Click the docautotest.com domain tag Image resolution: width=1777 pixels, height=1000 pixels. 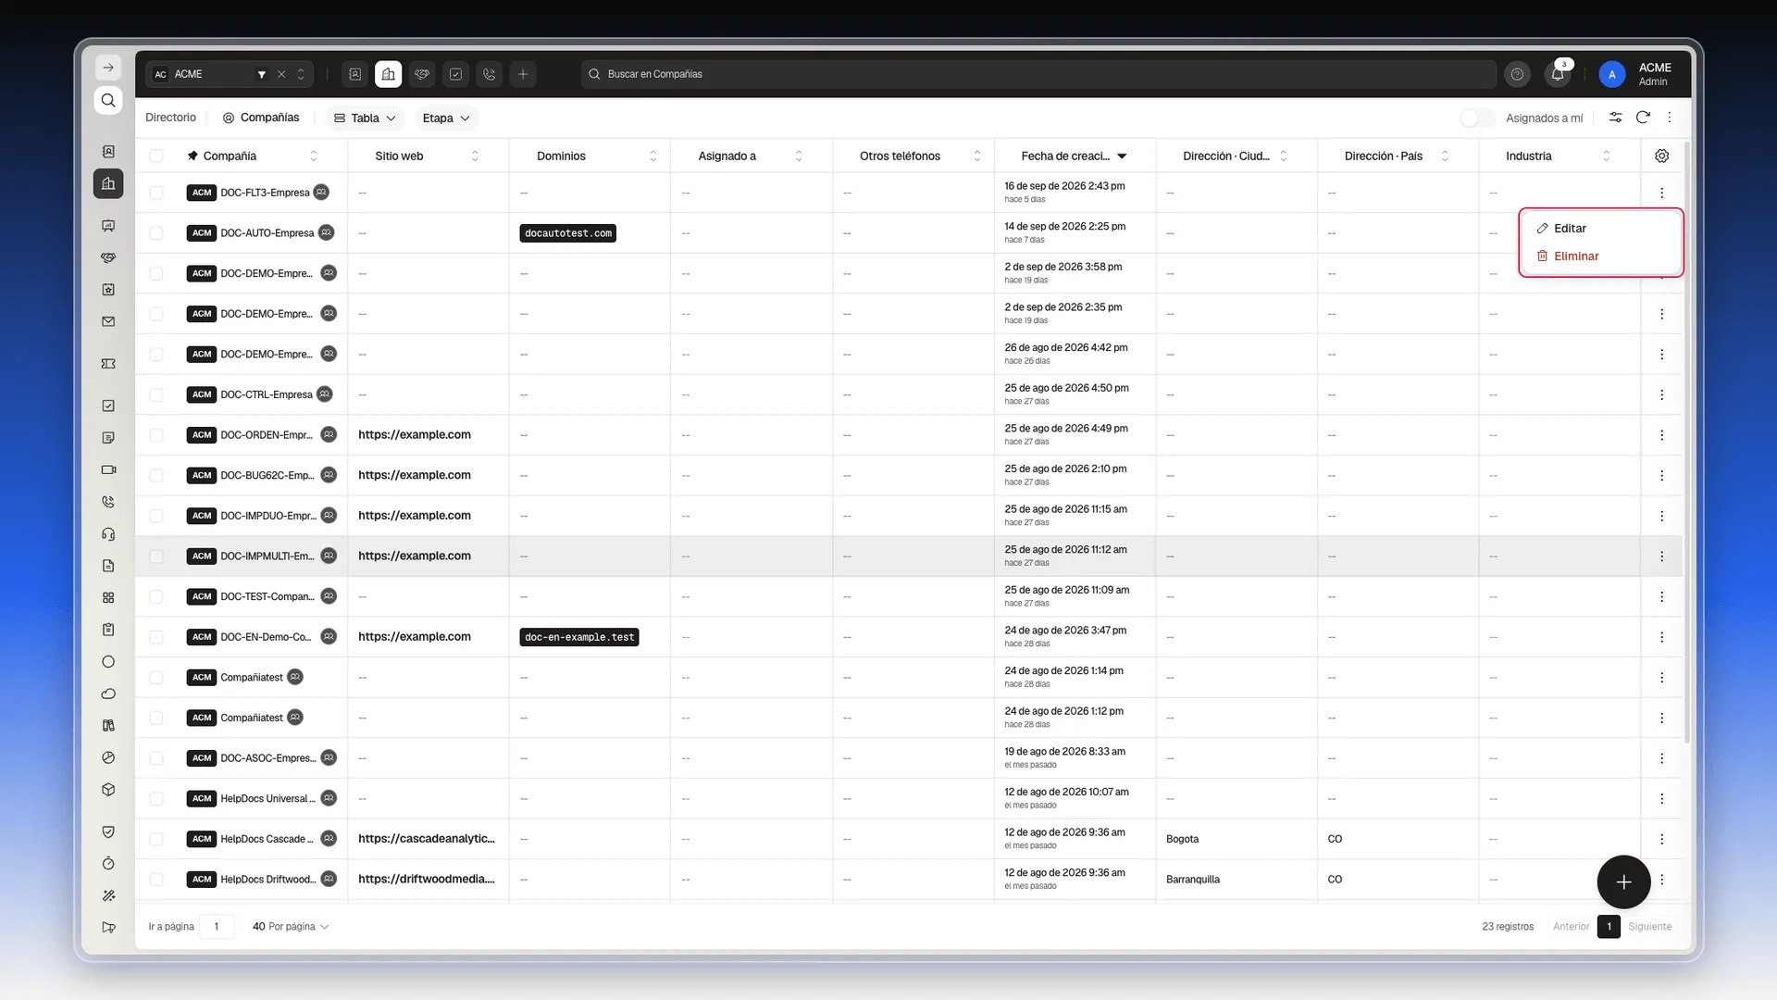[x=568, y=233]
